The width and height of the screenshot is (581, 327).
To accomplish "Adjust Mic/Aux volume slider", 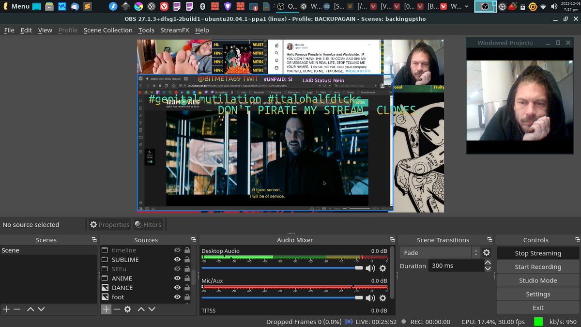I will pos(282,298).
